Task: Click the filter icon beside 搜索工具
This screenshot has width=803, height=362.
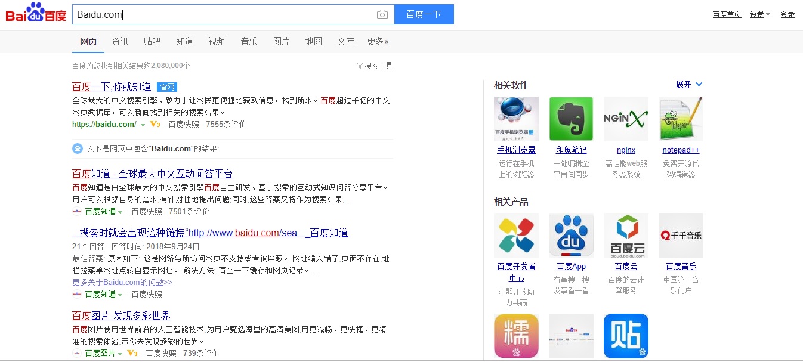Action: point(360,66)
